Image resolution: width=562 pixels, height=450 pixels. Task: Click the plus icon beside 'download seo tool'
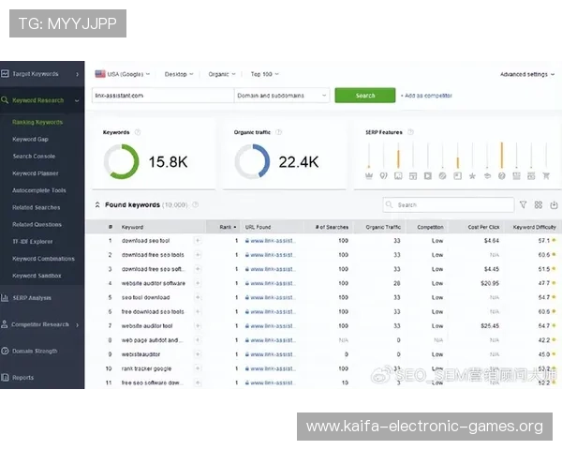tap(197, 241)
